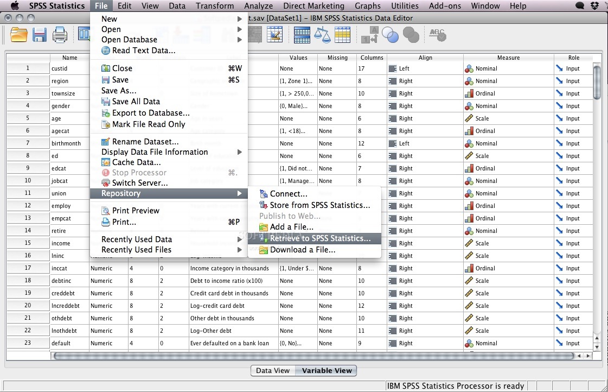This screenshot has width=608, height=392.
Task: Select Switch Server... entry
Action: pyautogui.click(x=169, y=183)
